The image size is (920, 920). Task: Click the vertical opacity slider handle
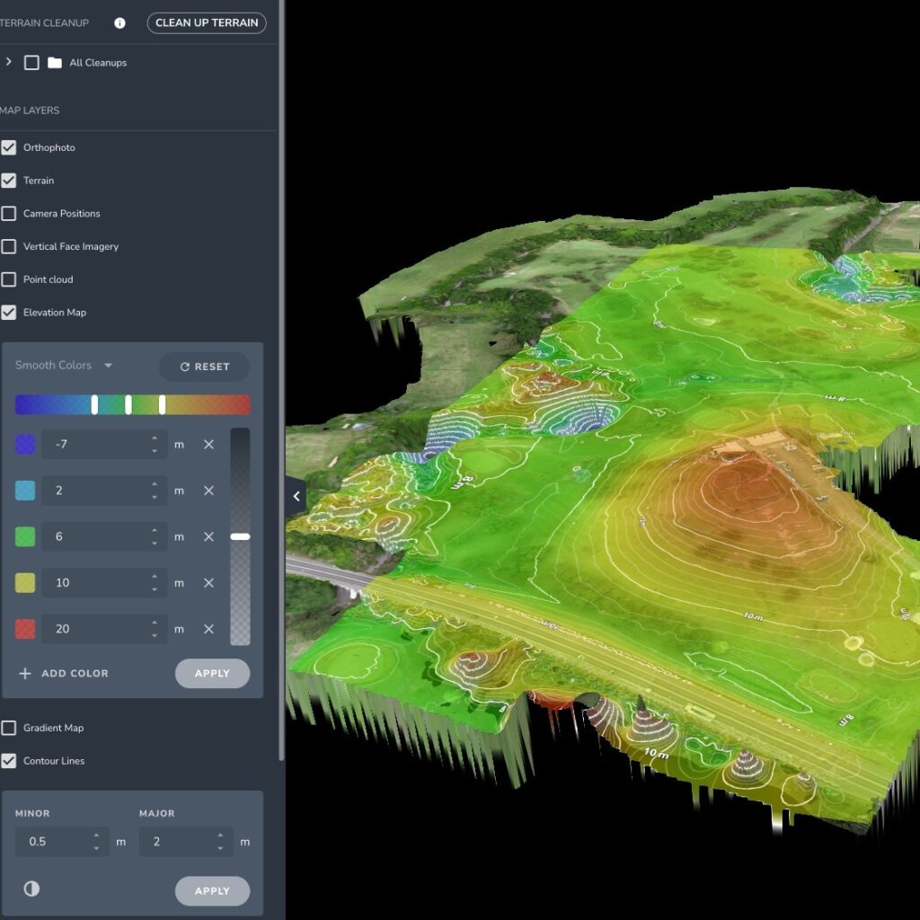tap(240, 536)
